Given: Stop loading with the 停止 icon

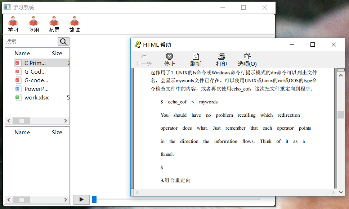Looking at the screenshot, I should [x=169, y=59].
